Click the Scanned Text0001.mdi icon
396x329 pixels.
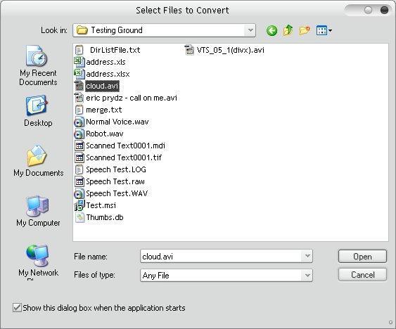coord(79,146)
